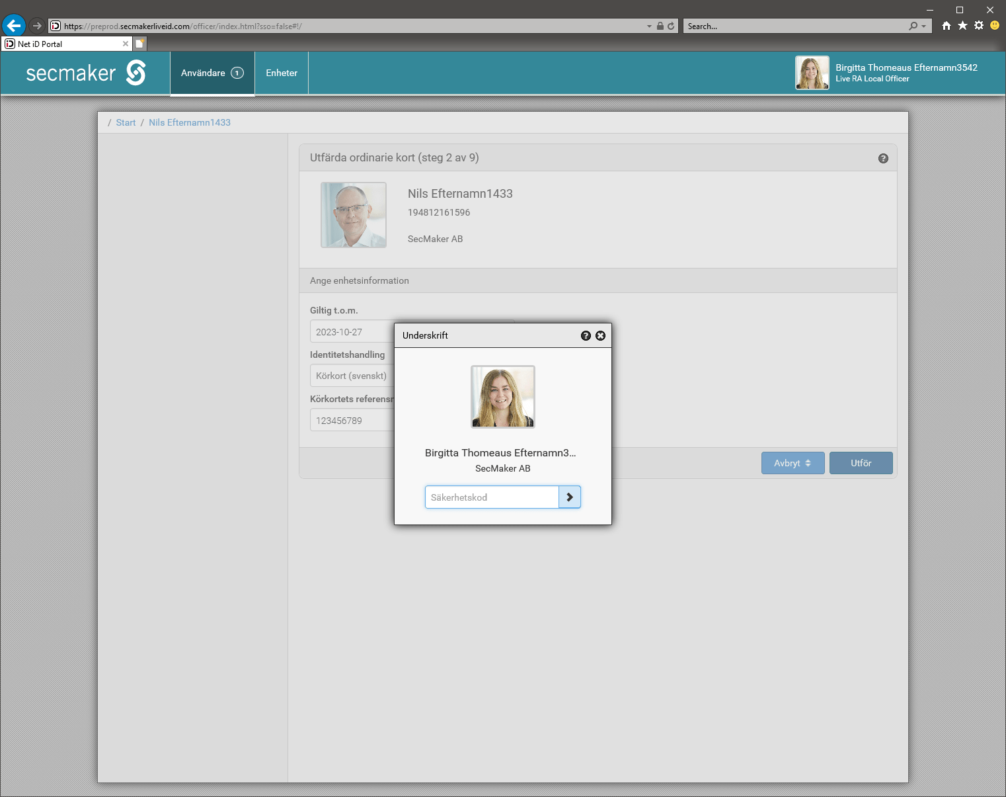Submit security code with arrow button
The height and width of the screenshot is (797, 1006).
tap(570, 497)
